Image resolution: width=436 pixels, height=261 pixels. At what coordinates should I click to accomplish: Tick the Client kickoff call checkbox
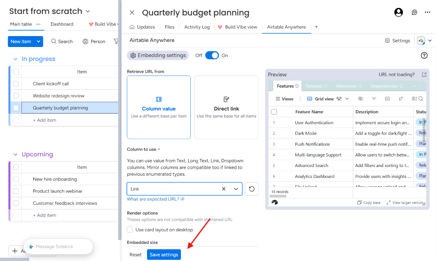click(x=16, y=84)
